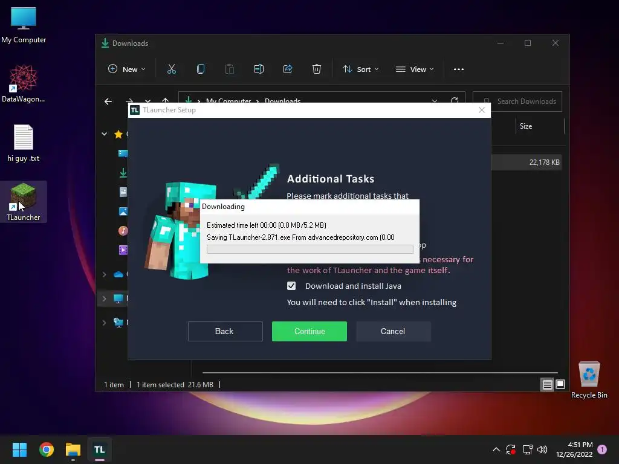Open the See more ellipsis menu
The width and height of the screenshot is (619, 464).
point(459,69)
